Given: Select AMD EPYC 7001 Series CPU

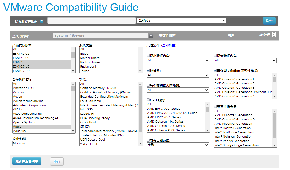Looking at the screenshot, I should [x=176, y=109].
